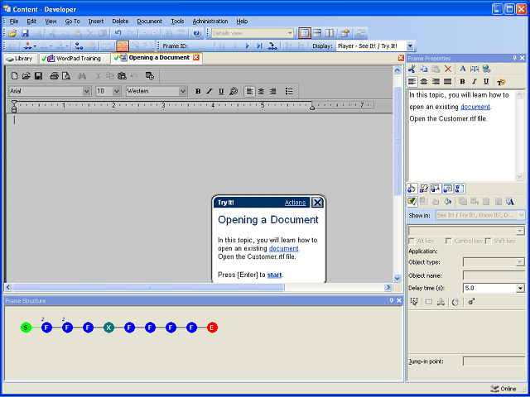This screenshot has height=397, width=530.
Task: Click the paint bucket fill icon
Action: pos(448,202)
